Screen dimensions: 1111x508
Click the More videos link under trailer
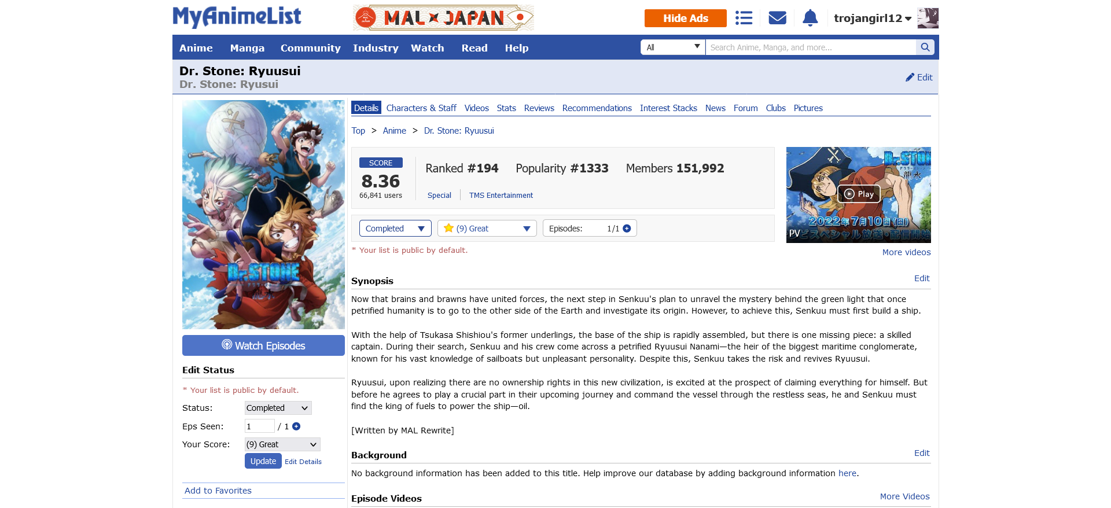907,252
